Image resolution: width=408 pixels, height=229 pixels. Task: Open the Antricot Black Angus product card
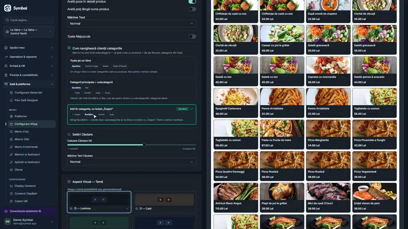coord(236,198)
